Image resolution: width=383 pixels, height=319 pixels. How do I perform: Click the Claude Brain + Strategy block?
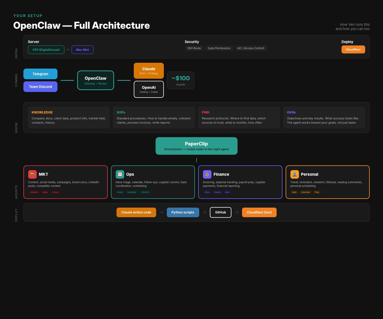(148, 70)
